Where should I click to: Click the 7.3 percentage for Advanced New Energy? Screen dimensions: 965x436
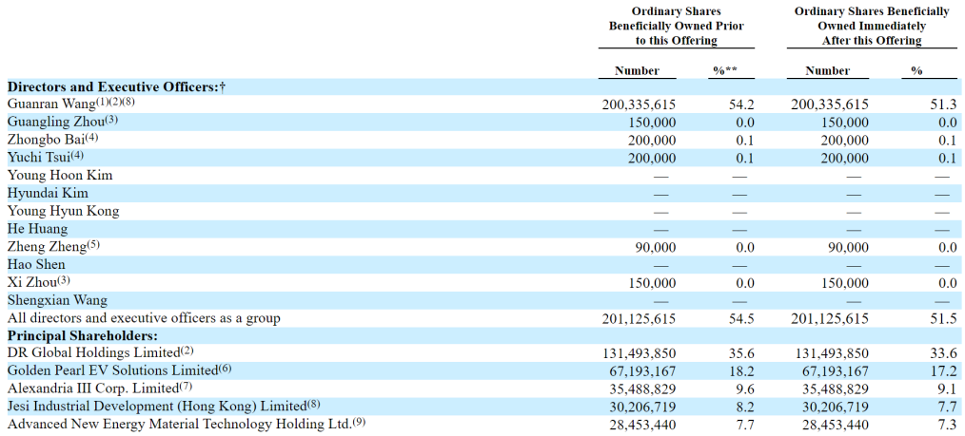pos(949,425)
